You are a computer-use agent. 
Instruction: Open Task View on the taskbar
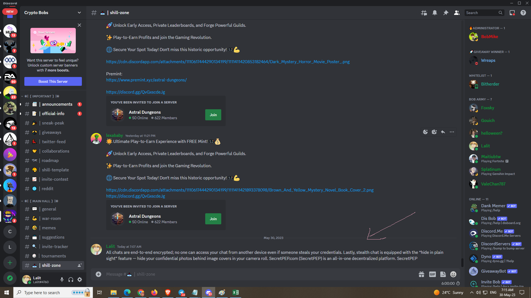pyautogui.click(x=100, y=292)
